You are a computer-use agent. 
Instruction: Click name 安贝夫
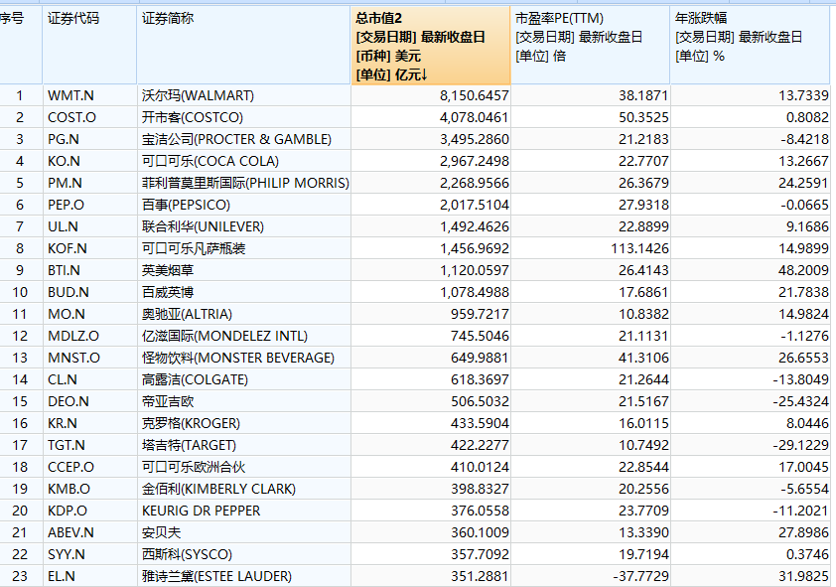[162, 533]
